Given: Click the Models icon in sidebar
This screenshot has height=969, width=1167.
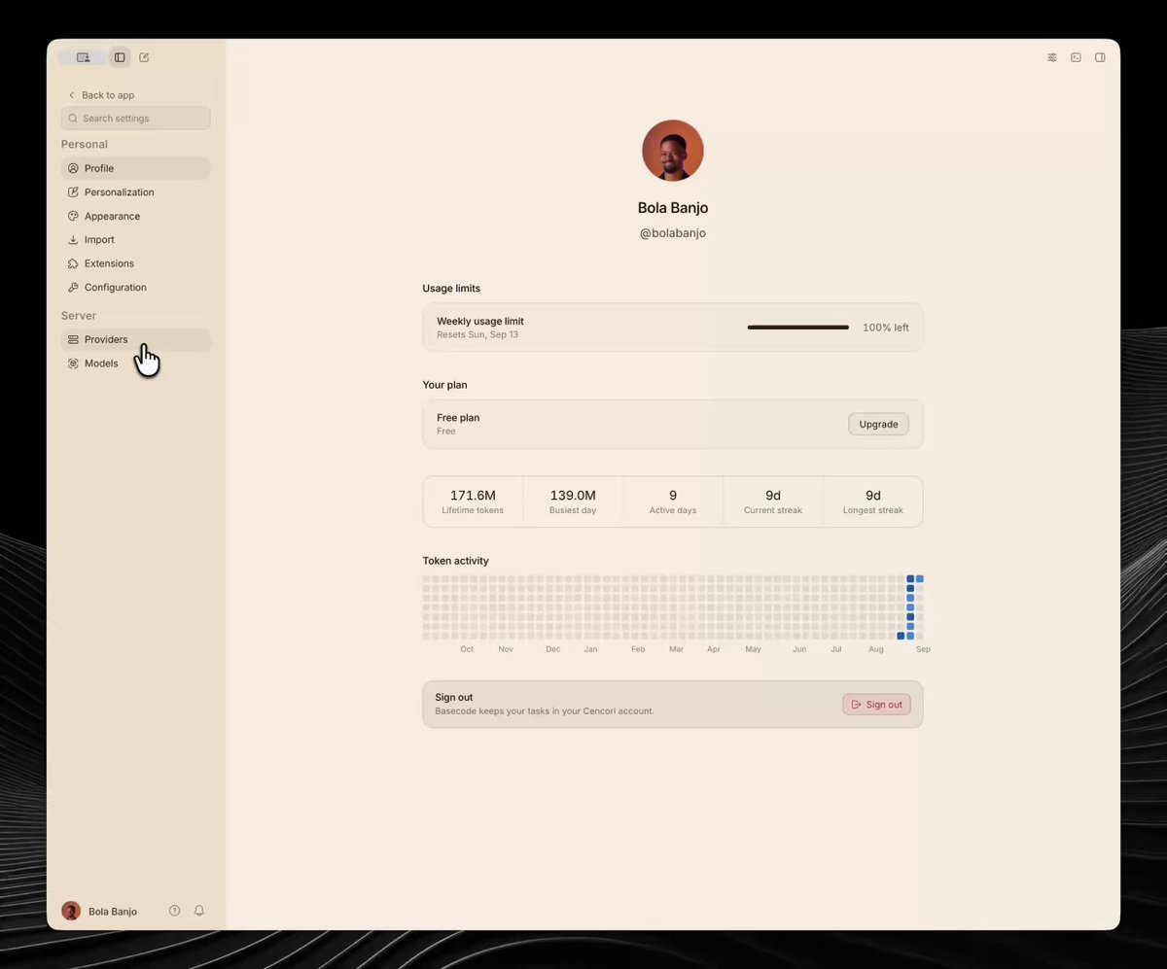Looking at the screenshot, I should pyautogui.click(x=73, y=363).
